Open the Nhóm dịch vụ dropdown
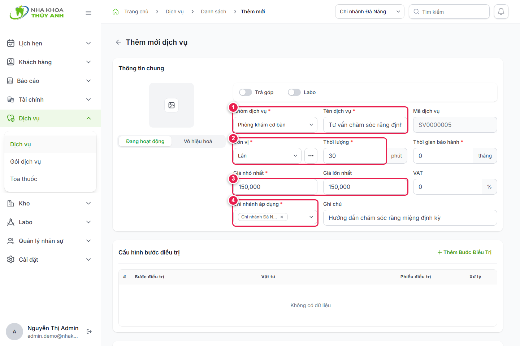Viewport: 520px width, 346px height. pyautogui.click(x=275, y=125)
